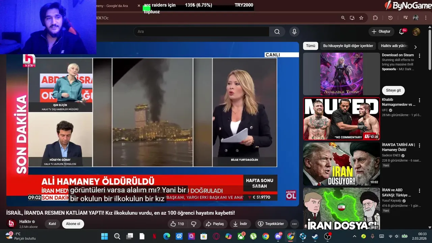Open the Khabib Nurmagomedov vs video thumbnail
Image resolution: width=432 pixels, height=243 pixels.
[342, 119]
